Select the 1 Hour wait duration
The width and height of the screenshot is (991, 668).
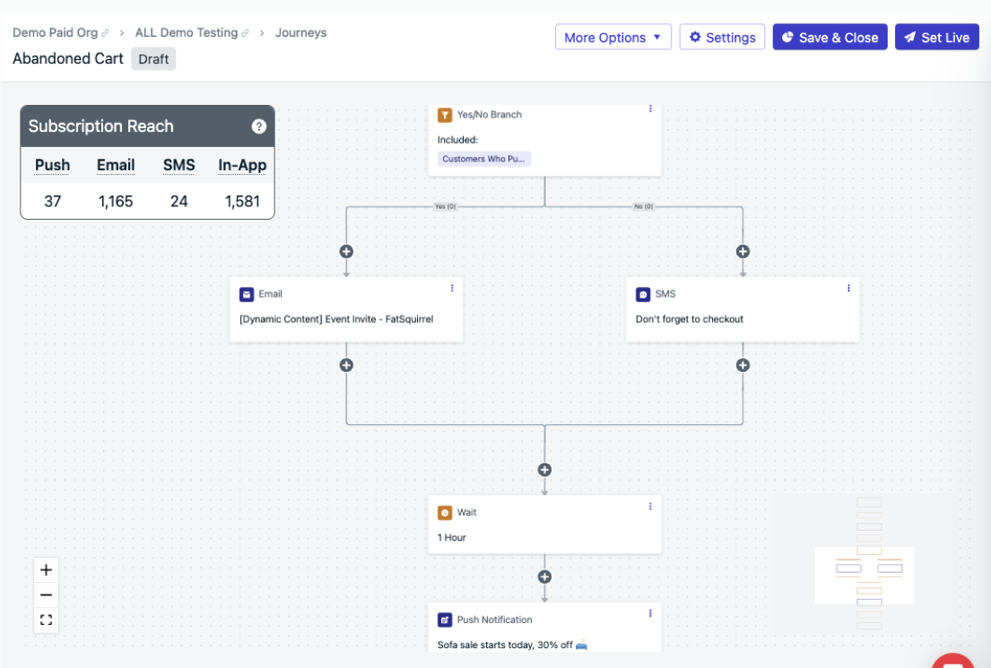[452, 537]
